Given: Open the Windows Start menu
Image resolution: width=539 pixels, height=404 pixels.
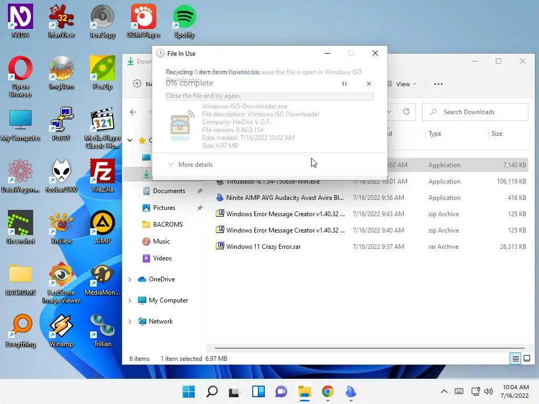Looking at the screenshot, I should (x=188, y=391).
